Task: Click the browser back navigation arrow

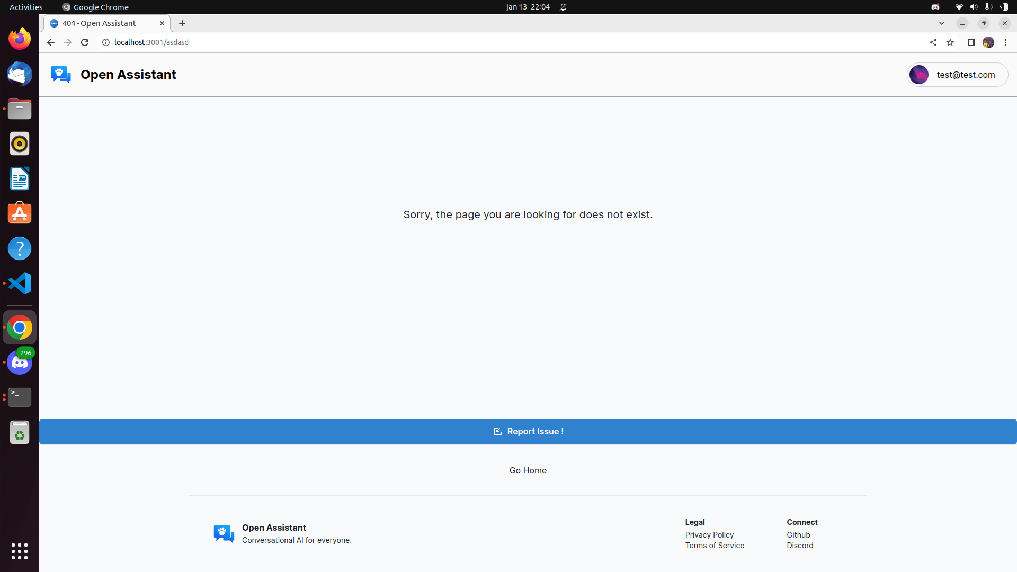Action: click(50, 42)
